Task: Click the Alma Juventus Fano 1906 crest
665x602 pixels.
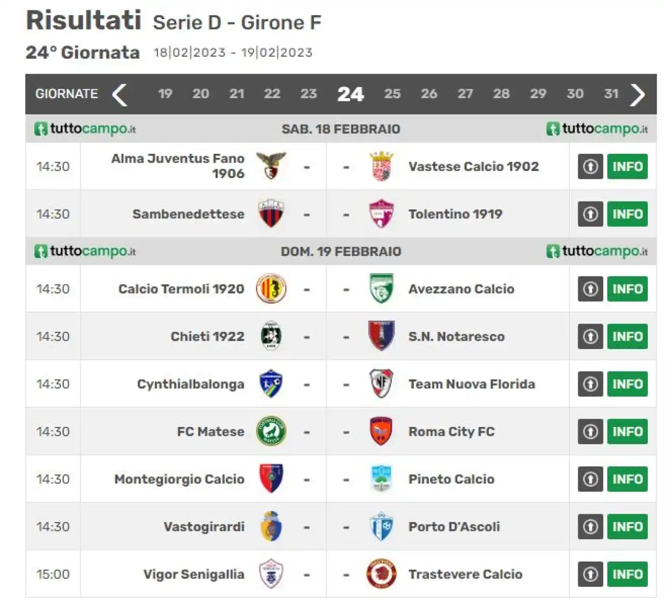Action: pyautogui.click(x=271, y=166)
